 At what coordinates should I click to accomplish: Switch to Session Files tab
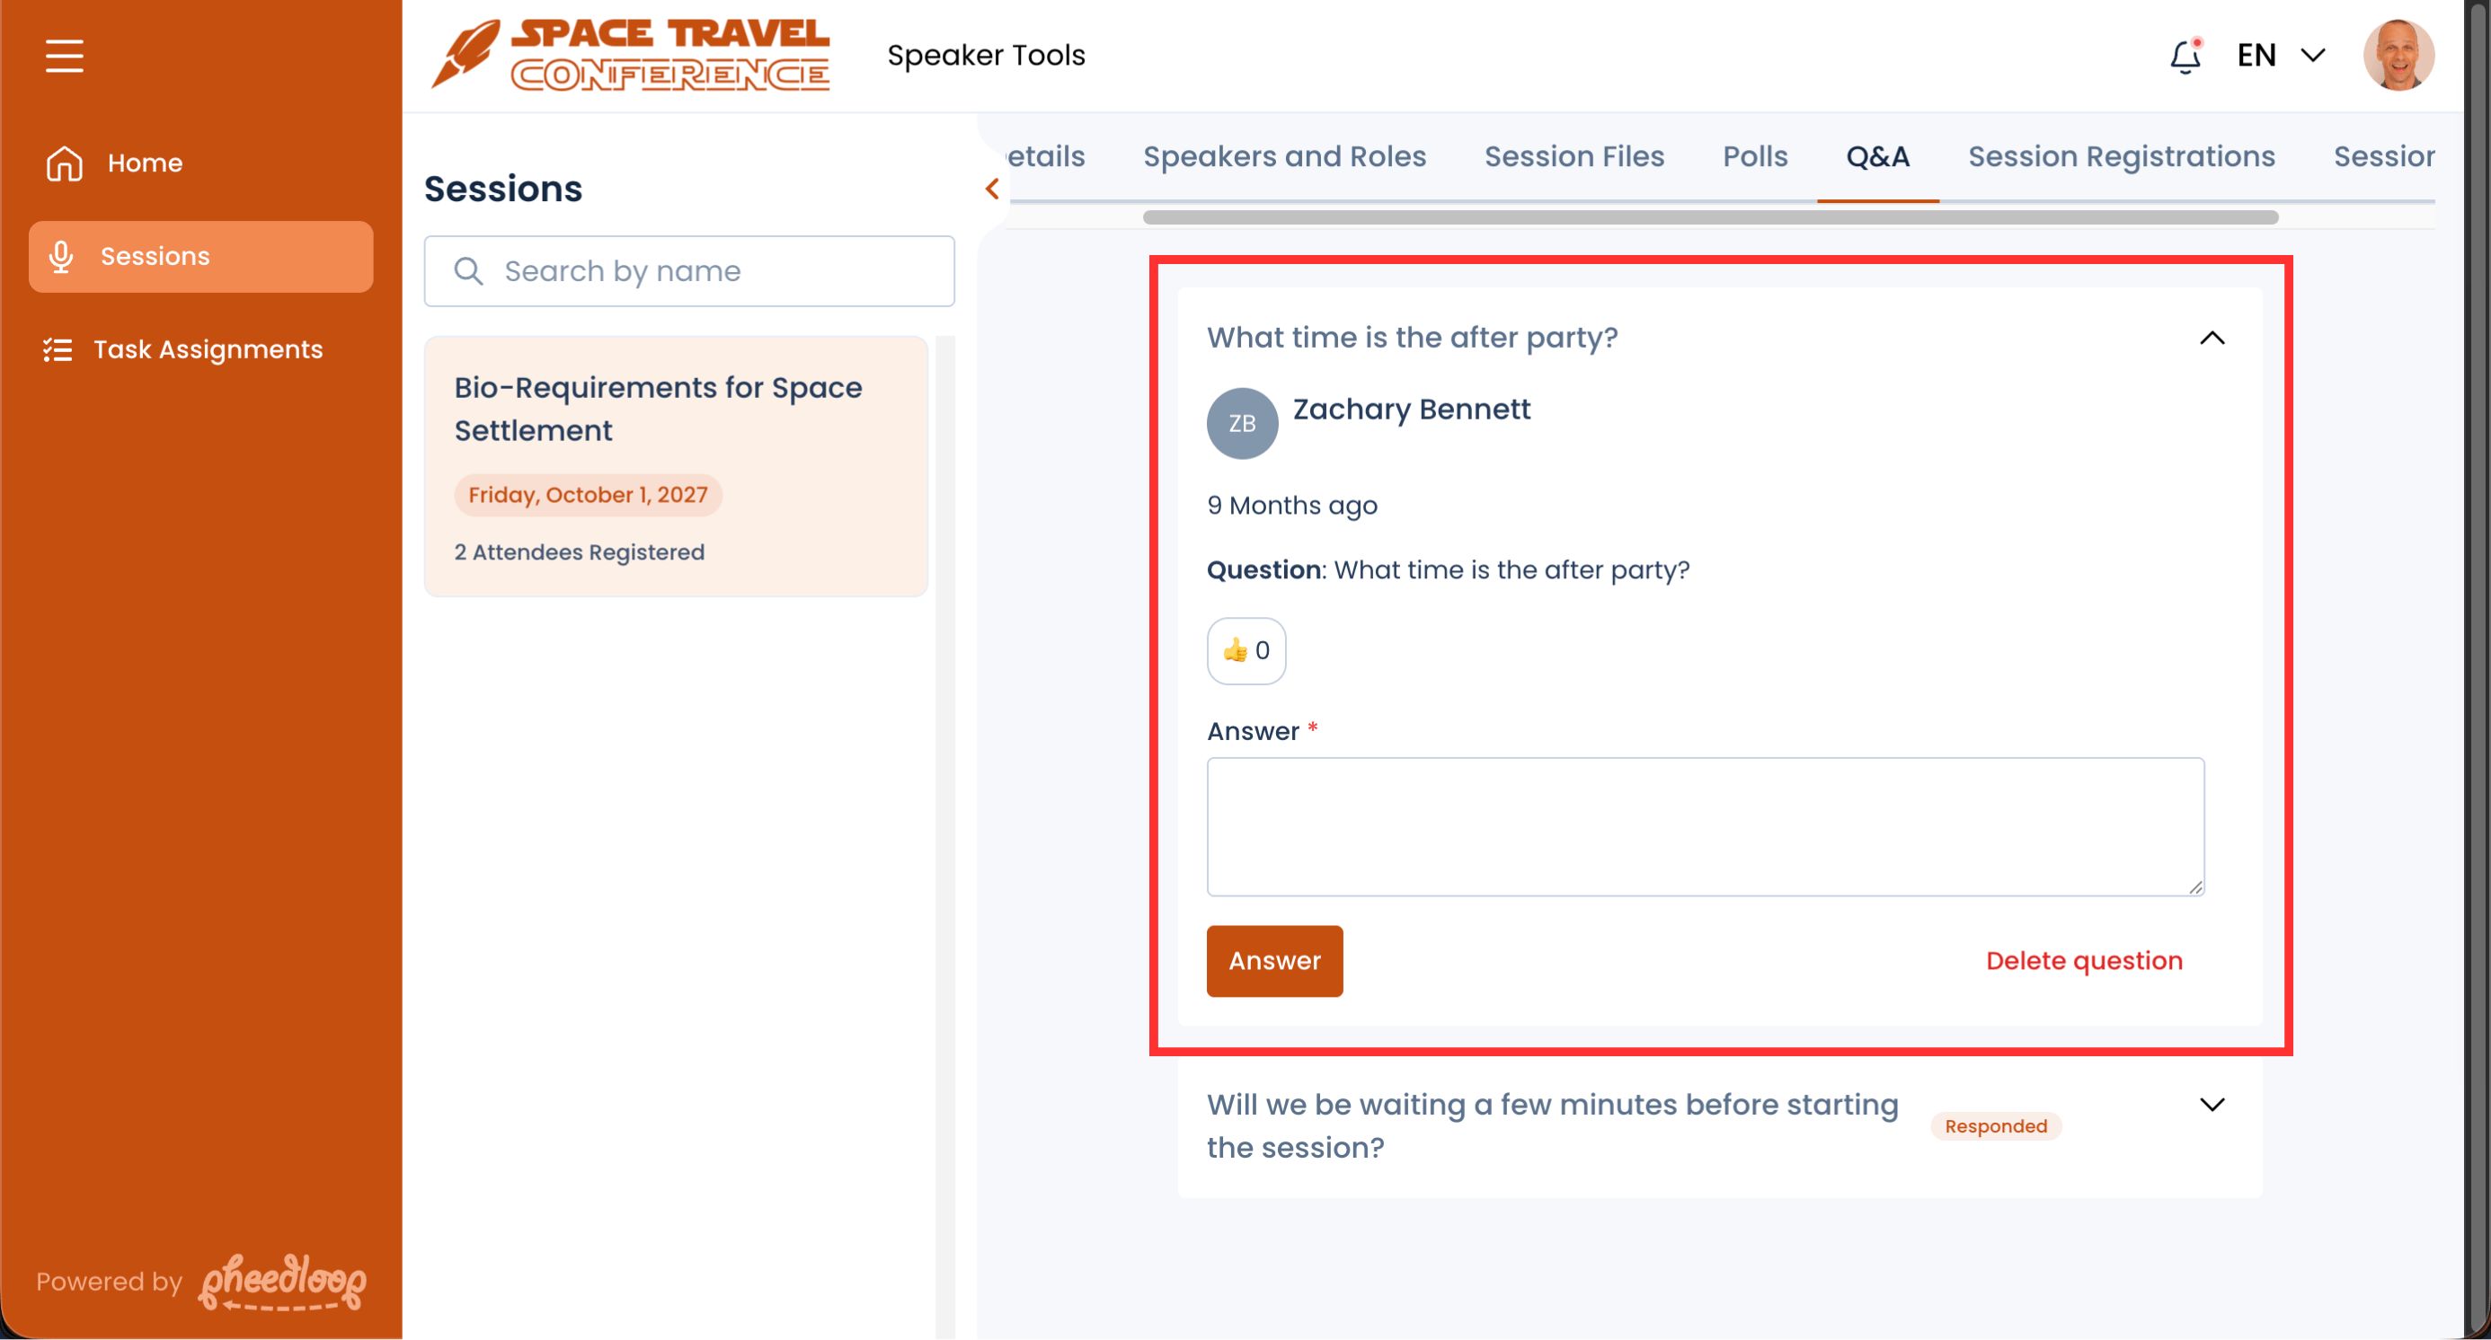(x=1573, y=156)
